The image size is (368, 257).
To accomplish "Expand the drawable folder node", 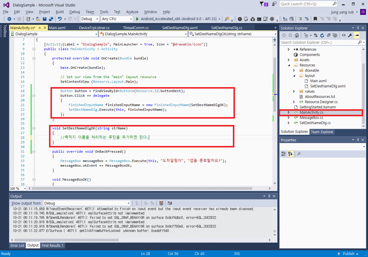I will point(294,70).
